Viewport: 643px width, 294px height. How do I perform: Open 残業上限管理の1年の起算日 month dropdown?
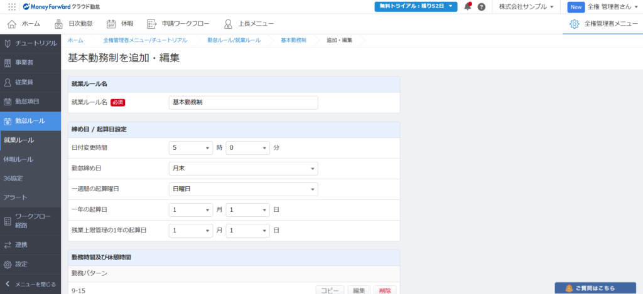pyautogui.click(x=191, y=231)
